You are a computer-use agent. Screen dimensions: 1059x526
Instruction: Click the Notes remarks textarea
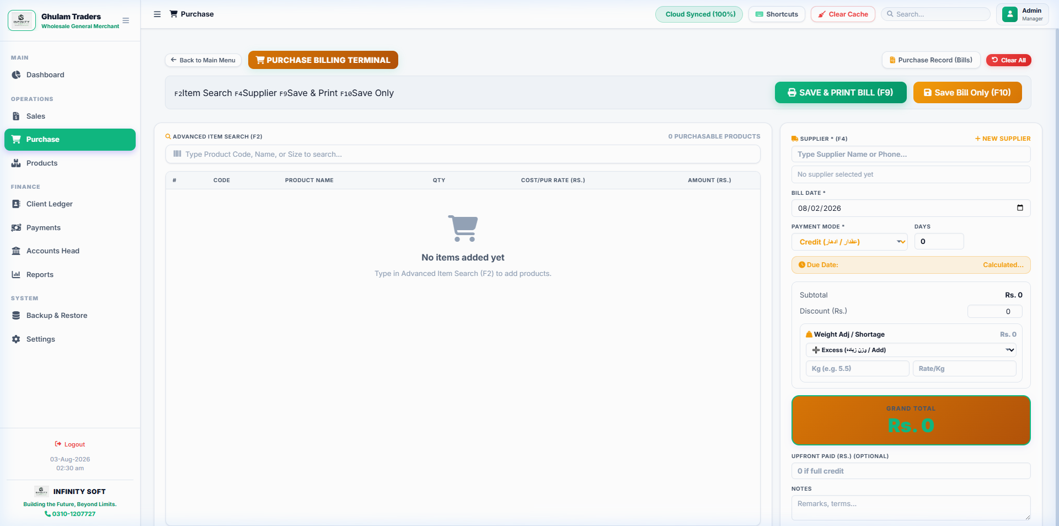pyautogui.click(x=911, y=508)
